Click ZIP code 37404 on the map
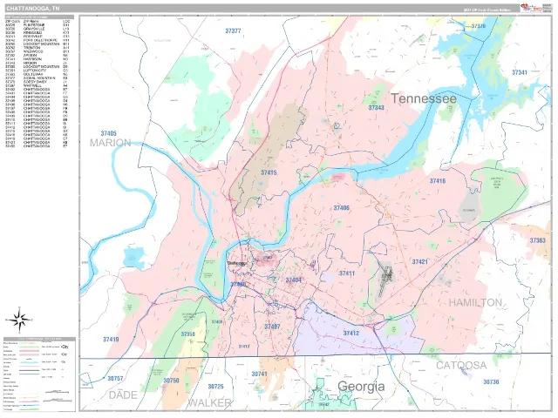 (x=294, y=280)
